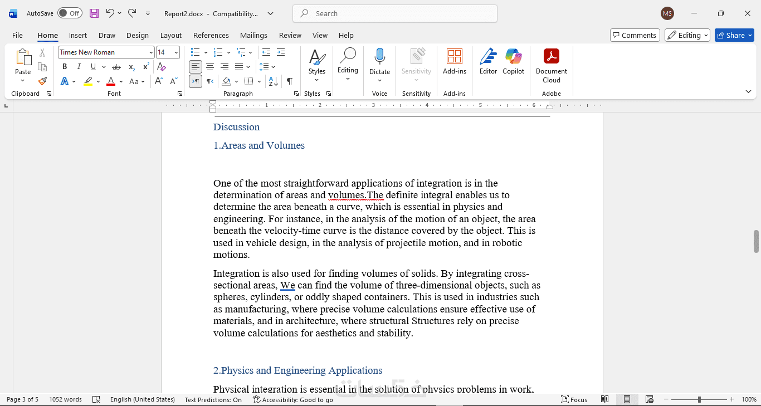
Task: Switch to the Layout tab
Action: pyautogui.click(x=171, y=35)
